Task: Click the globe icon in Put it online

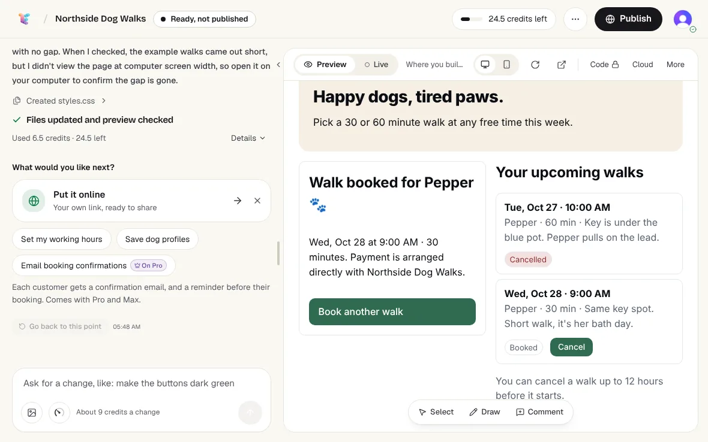Action: (34, 201)
